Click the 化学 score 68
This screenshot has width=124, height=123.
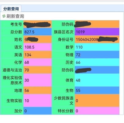pyautogui.click(x=27, y=62)
